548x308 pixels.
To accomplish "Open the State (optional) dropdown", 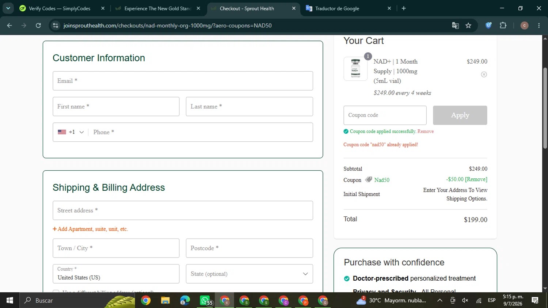I will [249, 274].
